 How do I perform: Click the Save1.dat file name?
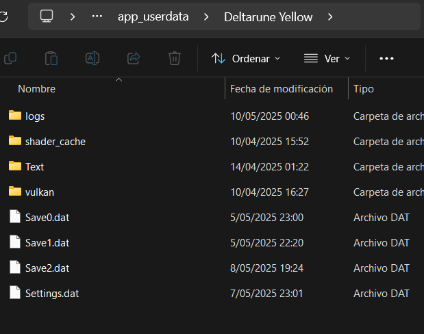pos(47,243)
